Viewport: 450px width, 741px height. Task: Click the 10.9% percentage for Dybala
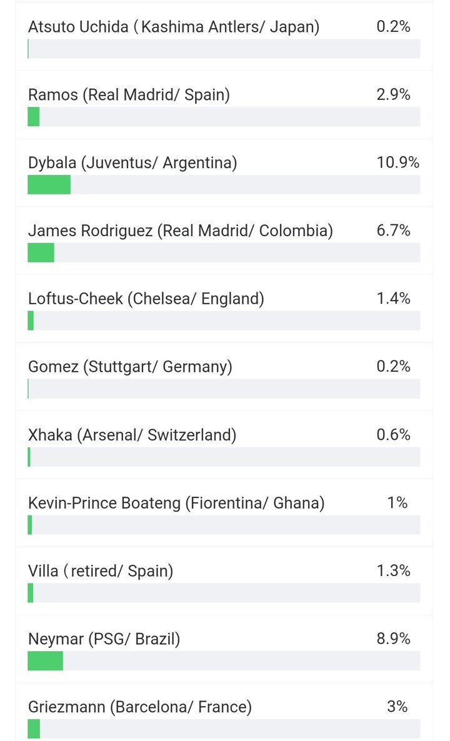pos(397,163)
